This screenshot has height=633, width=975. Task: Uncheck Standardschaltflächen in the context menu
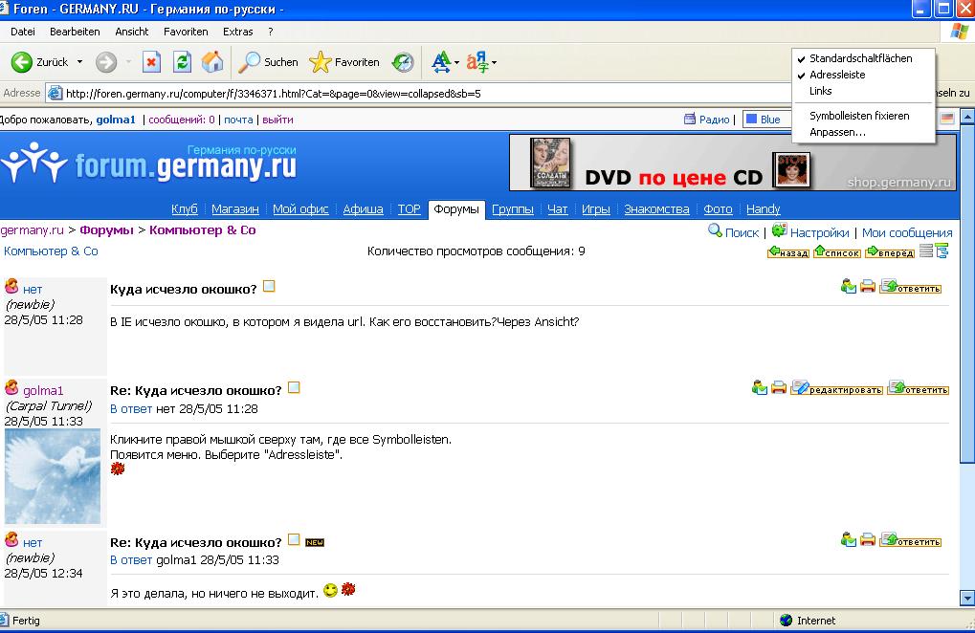pos(859,58)
